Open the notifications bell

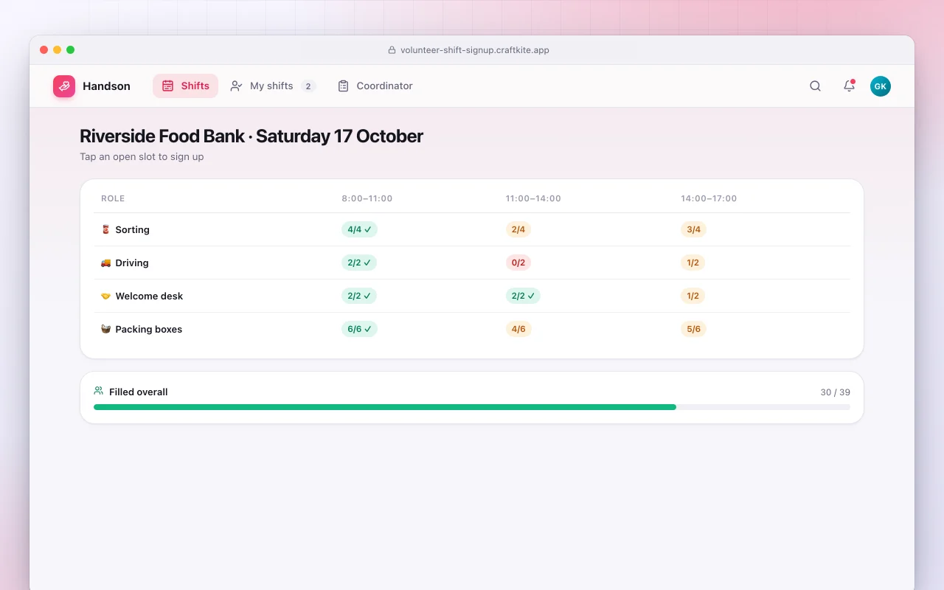[x=849, y=86]
